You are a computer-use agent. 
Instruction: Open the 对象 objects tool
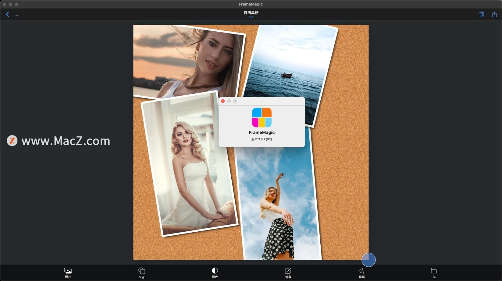tap(288, 273)
